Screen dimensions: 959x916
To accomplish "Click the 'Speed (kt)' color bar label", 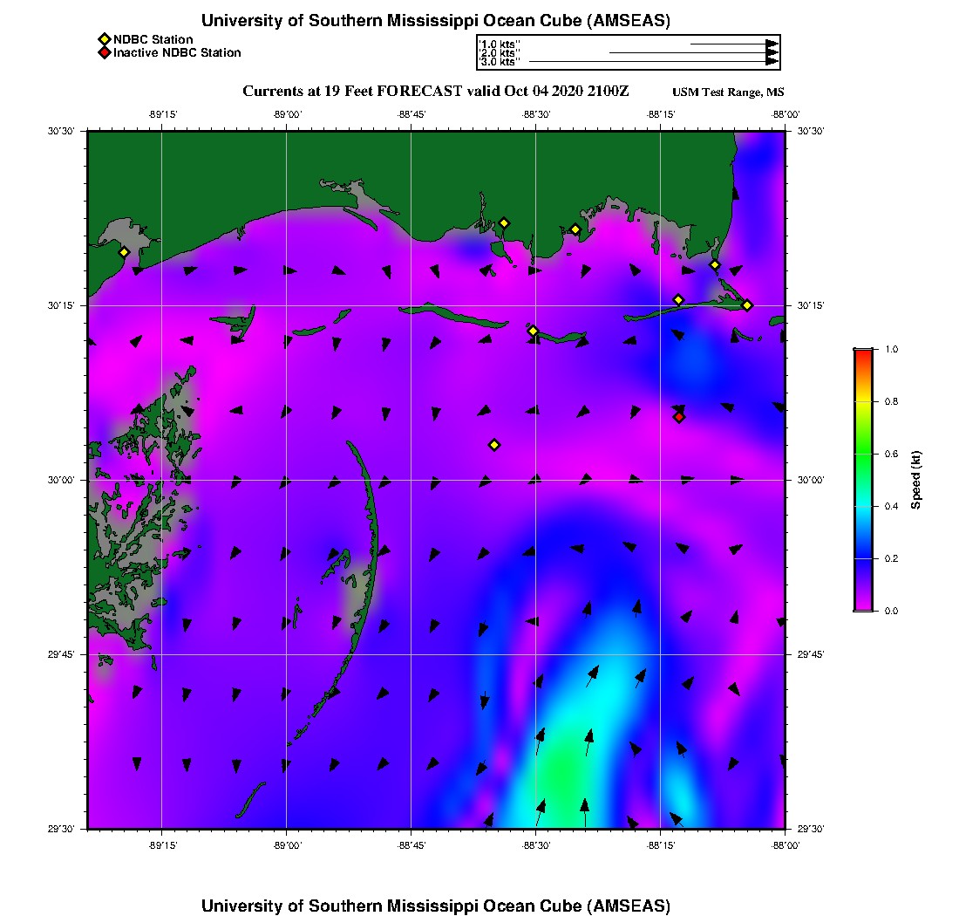I will coord(916,480).
